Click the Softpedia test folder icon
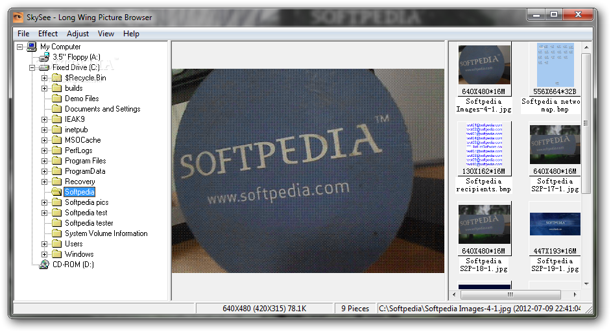Viewport: 611px width, 332px height. click(57, 213)
